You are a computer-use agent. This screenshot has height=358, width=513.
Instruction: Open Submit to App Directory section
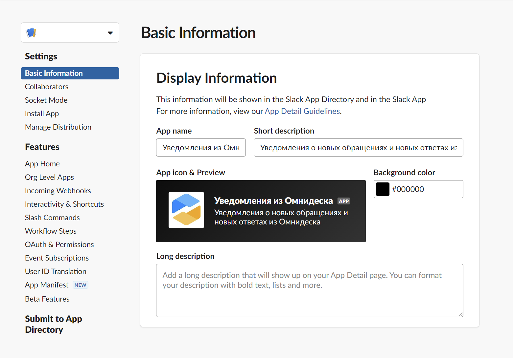pos(54,324)
